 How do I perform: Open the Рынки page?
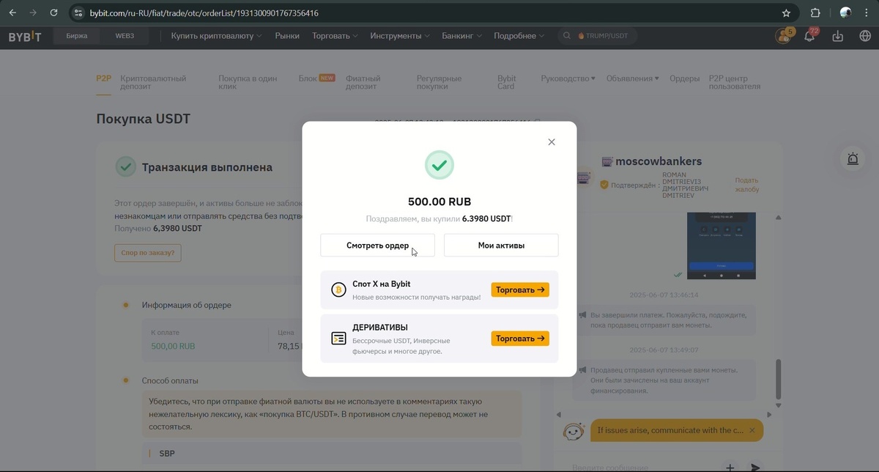[287, 36]
